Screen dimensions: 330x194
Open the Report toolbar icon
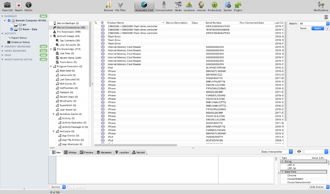19,5
